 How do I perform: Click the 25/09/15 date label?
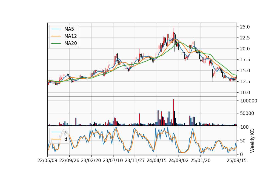pos(237,161)
